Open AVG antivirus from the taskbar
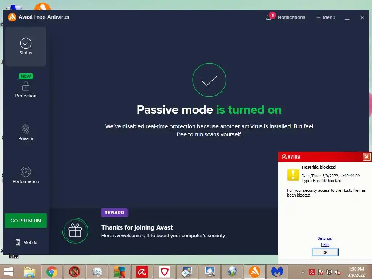The width and height of the screenshot is (372, 279). pyautogui.click(x=119, y=272)
